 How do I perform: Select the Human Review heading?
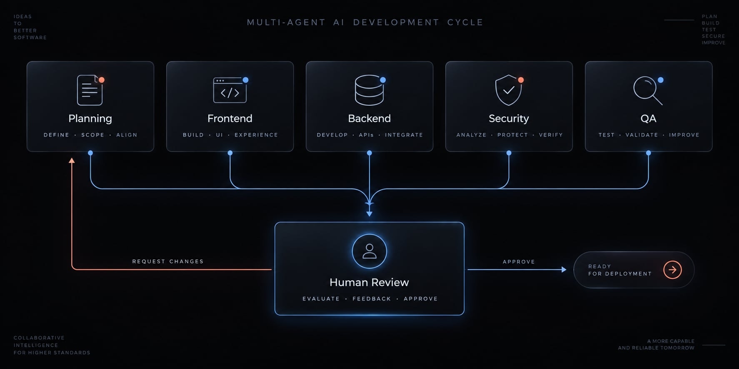pos(369,282)
